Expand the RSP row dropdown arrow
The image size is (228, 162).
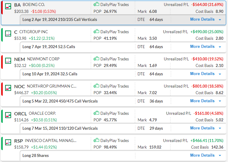(x=220, y=156)
